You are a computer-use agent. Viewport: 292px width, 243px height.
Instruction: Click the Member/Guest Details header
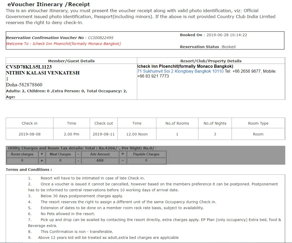pyautogui.click(x=71, y=61)
